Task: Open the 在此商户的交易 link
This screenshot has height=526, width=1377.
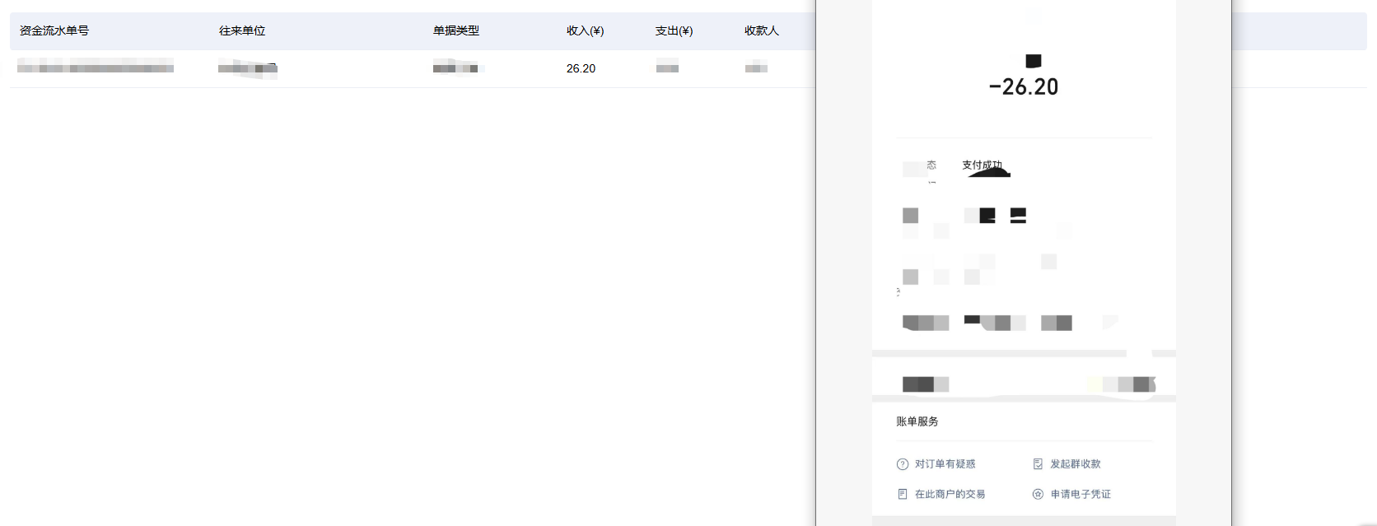Action: click(x=950, y=494)
